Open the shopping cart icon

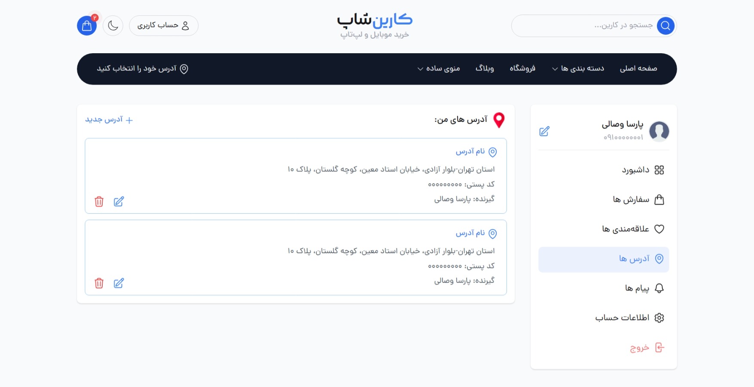87,26
